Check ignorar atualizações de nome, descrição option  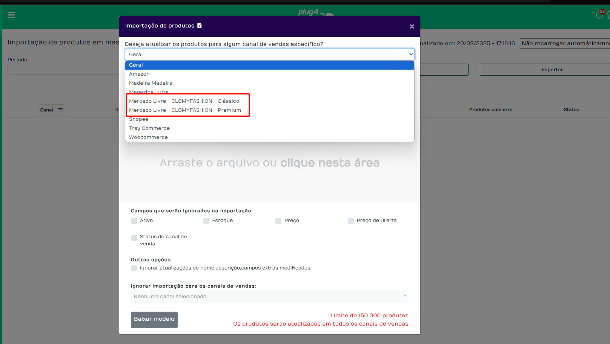pyautogui.click(x=134, y=268)
